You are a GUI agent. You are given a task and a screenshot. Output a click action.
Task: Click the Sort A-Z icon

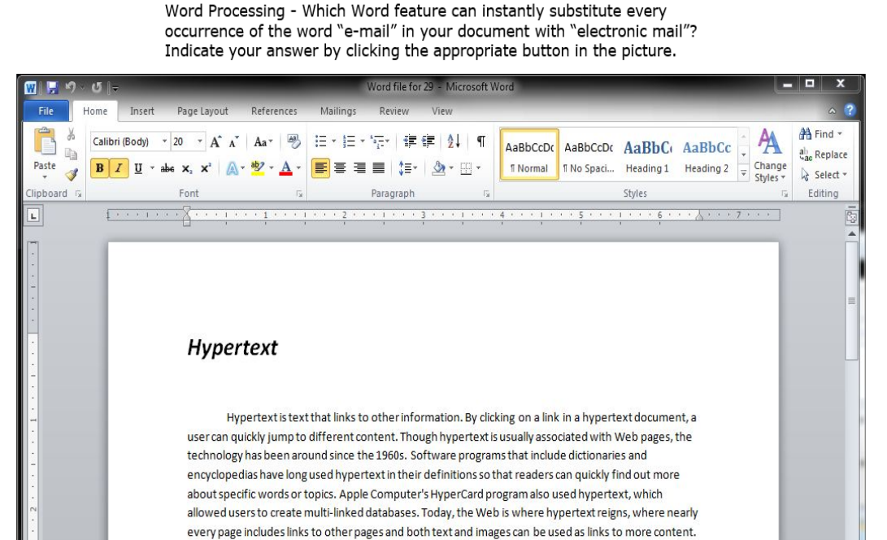tap(454, 141)
